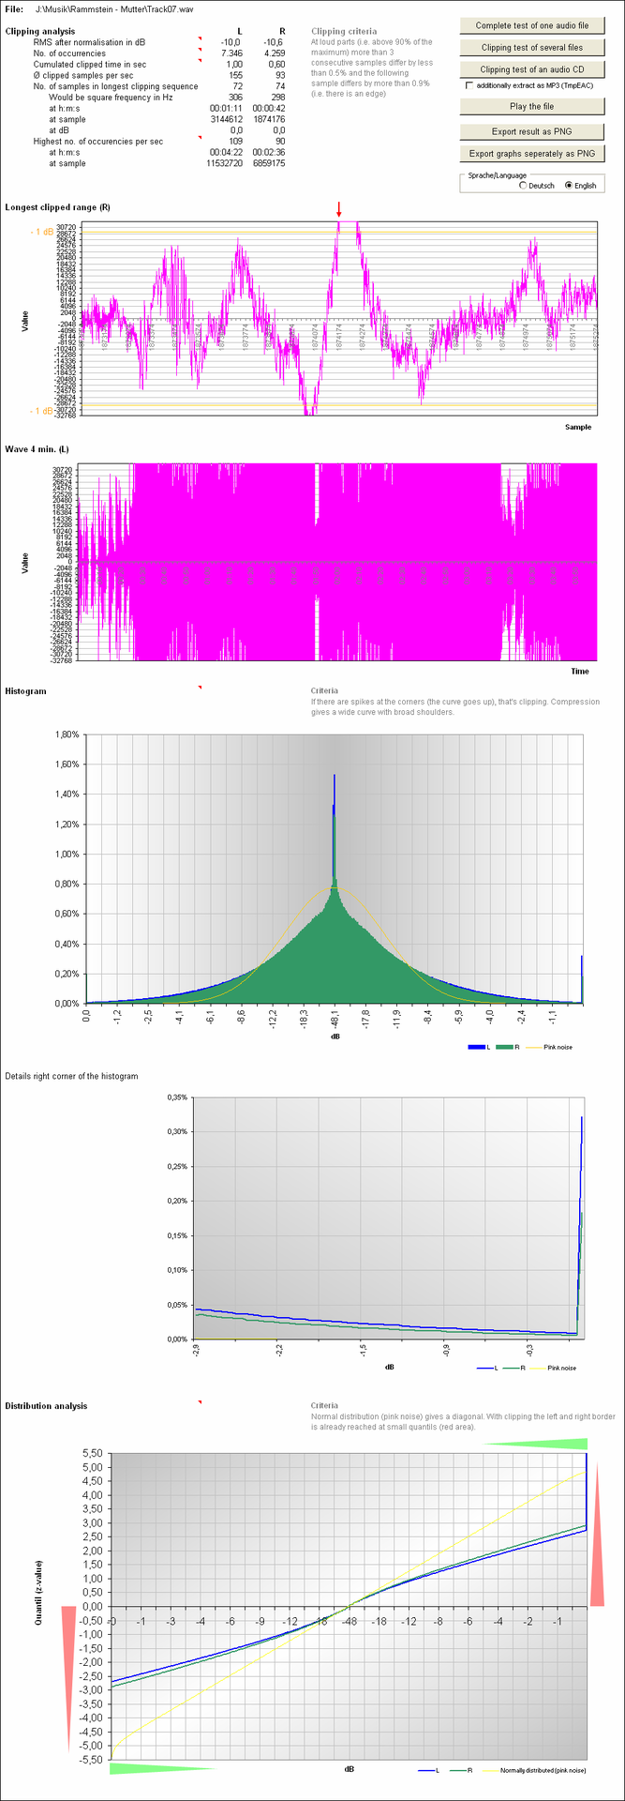This screenshot has height=1801, width=625.
Task: Click red comment marker beside Histogram heading
Action: tap(199, 688)
